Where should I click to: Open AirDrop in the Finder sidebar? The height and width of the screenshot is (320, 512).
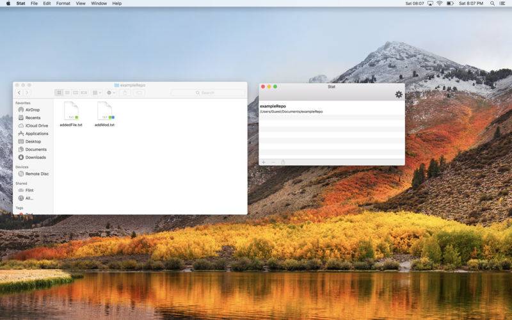coord(33,109)
